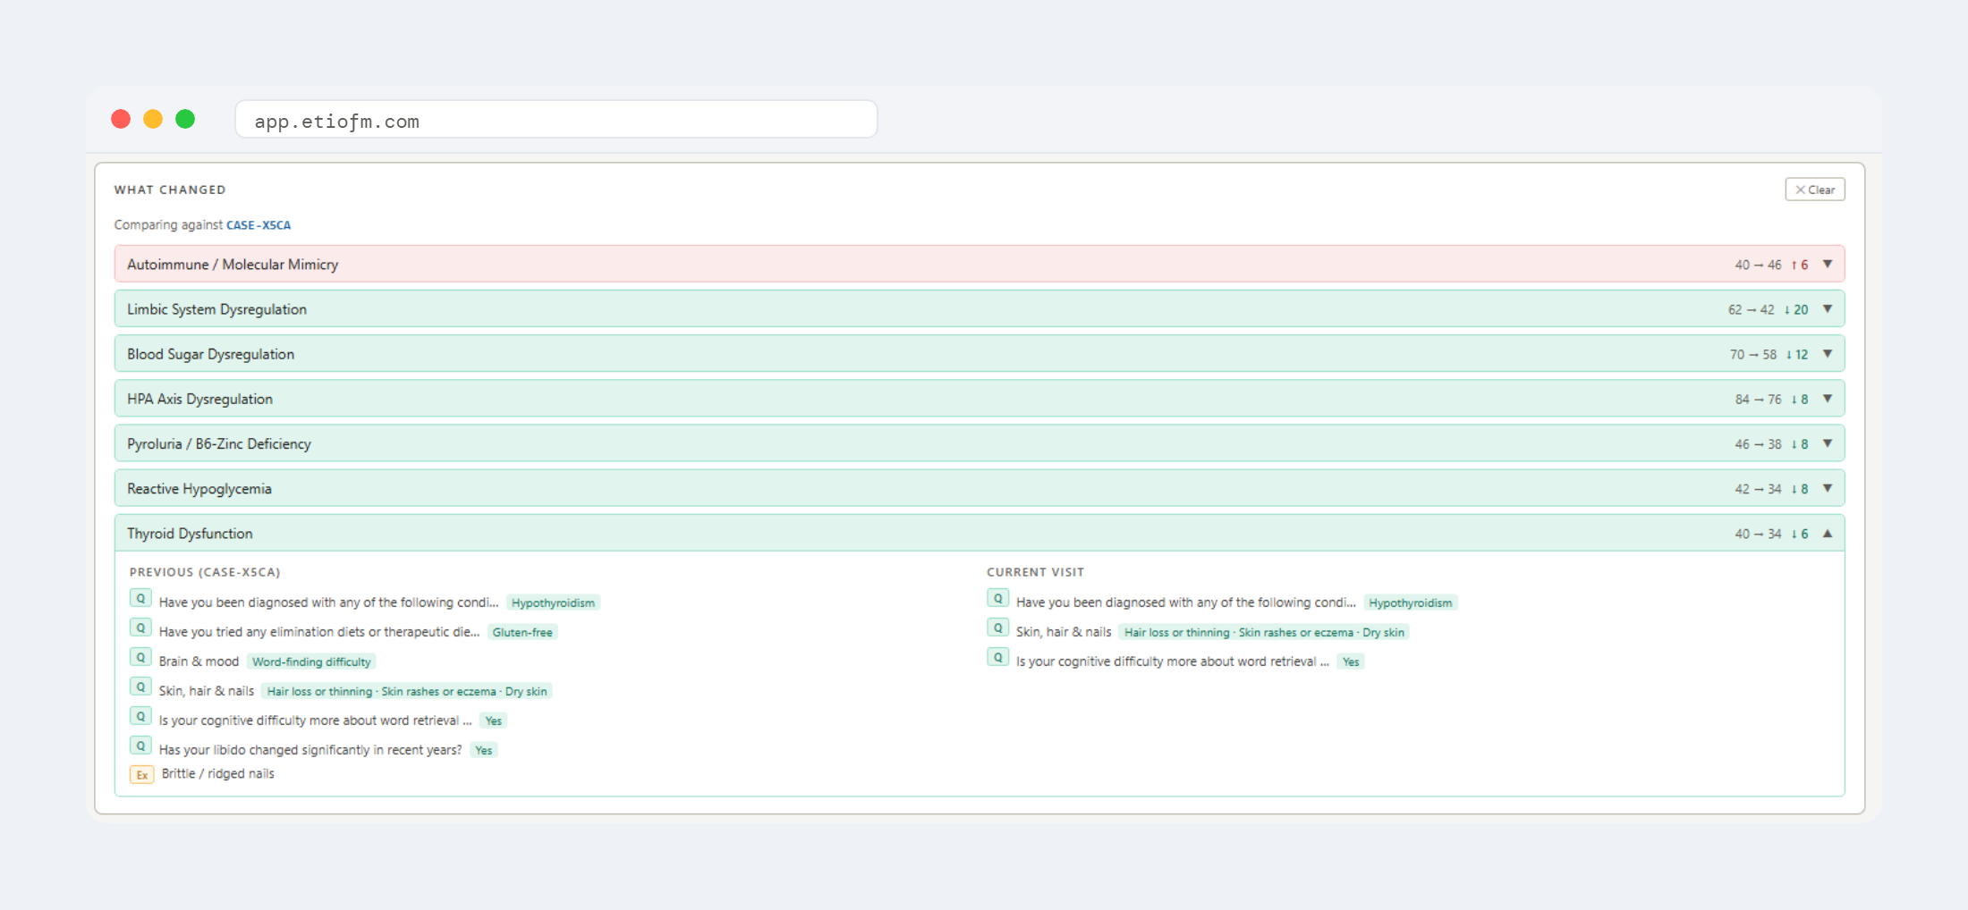Click Q icon beside previous Hypothyroidism diagnosis question
The width and height of the screenshot is (1968, 910).
click(140, 599)
